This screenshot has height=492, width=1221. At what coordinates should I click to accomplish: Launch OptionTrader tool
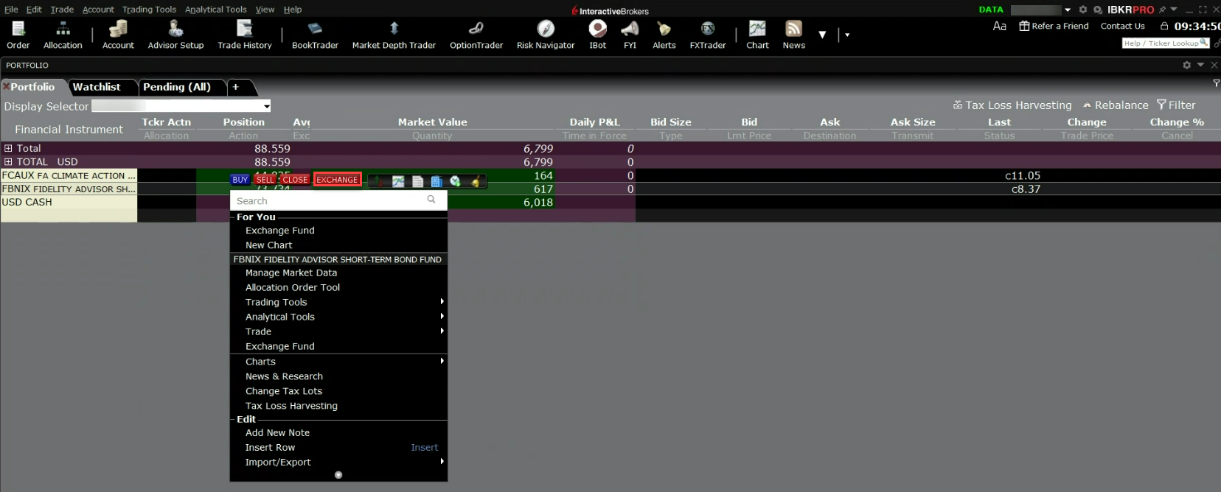click(x=476, y=35)
